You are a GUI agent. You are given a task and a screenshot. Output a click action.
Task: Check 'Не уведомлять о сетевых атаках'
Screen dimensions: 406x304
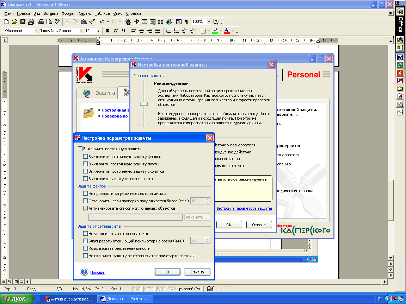[85, 233]
